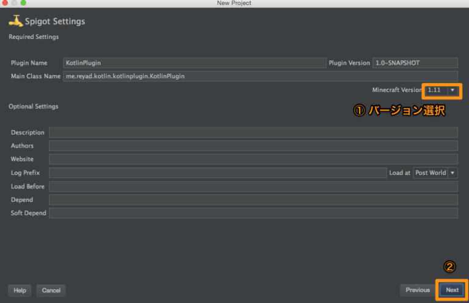Click the green maximize window button

click(23, 3)
